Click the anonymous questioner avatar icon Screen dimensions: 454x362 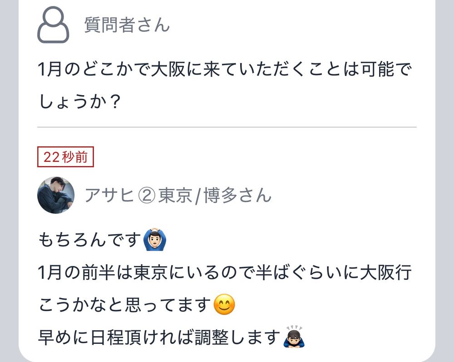(53, 25)
